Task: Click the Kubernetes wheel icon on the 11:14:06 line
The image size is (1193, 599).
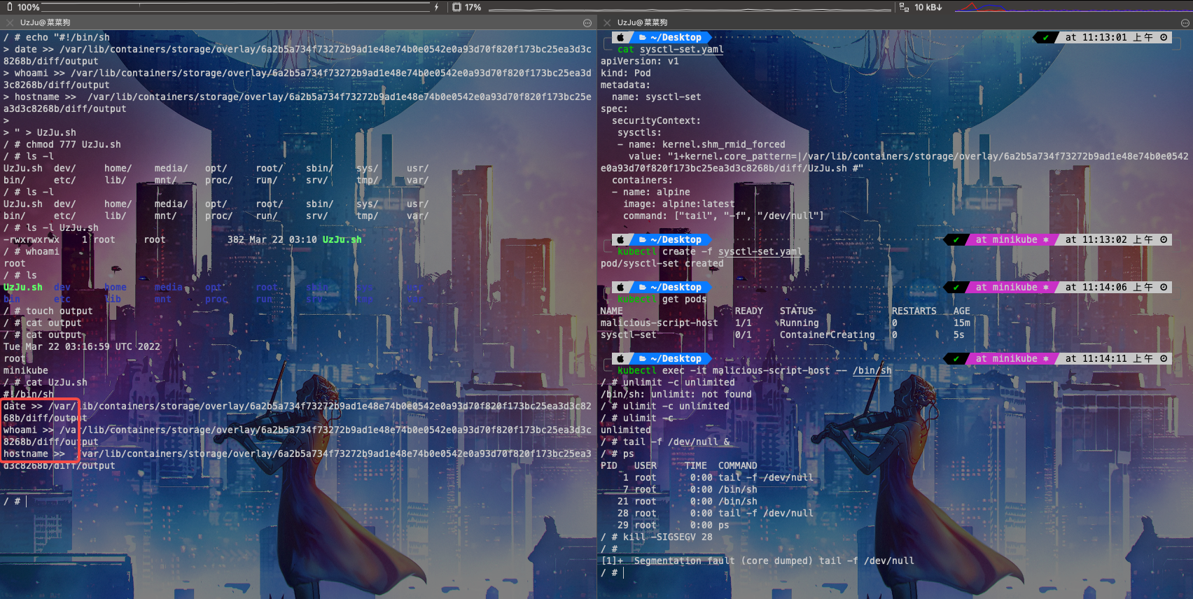Action: click(x=1046, y=287)
